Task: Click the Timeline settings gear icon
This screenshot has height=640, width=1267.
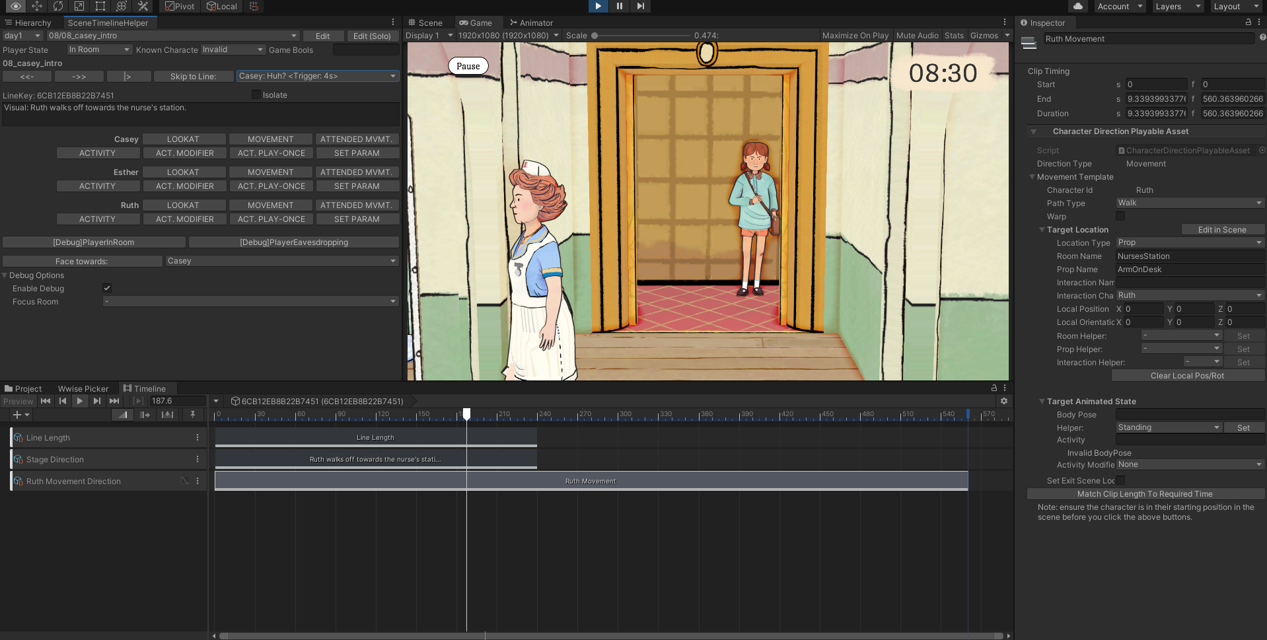Action: tap(1004, 401)
